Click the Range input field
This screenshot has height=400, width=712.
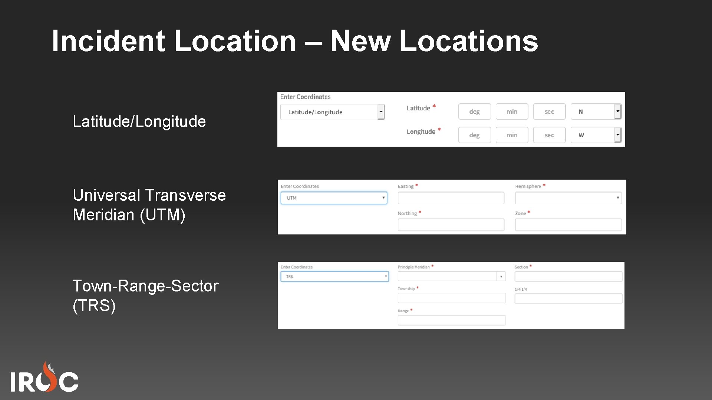coord(452,320)
